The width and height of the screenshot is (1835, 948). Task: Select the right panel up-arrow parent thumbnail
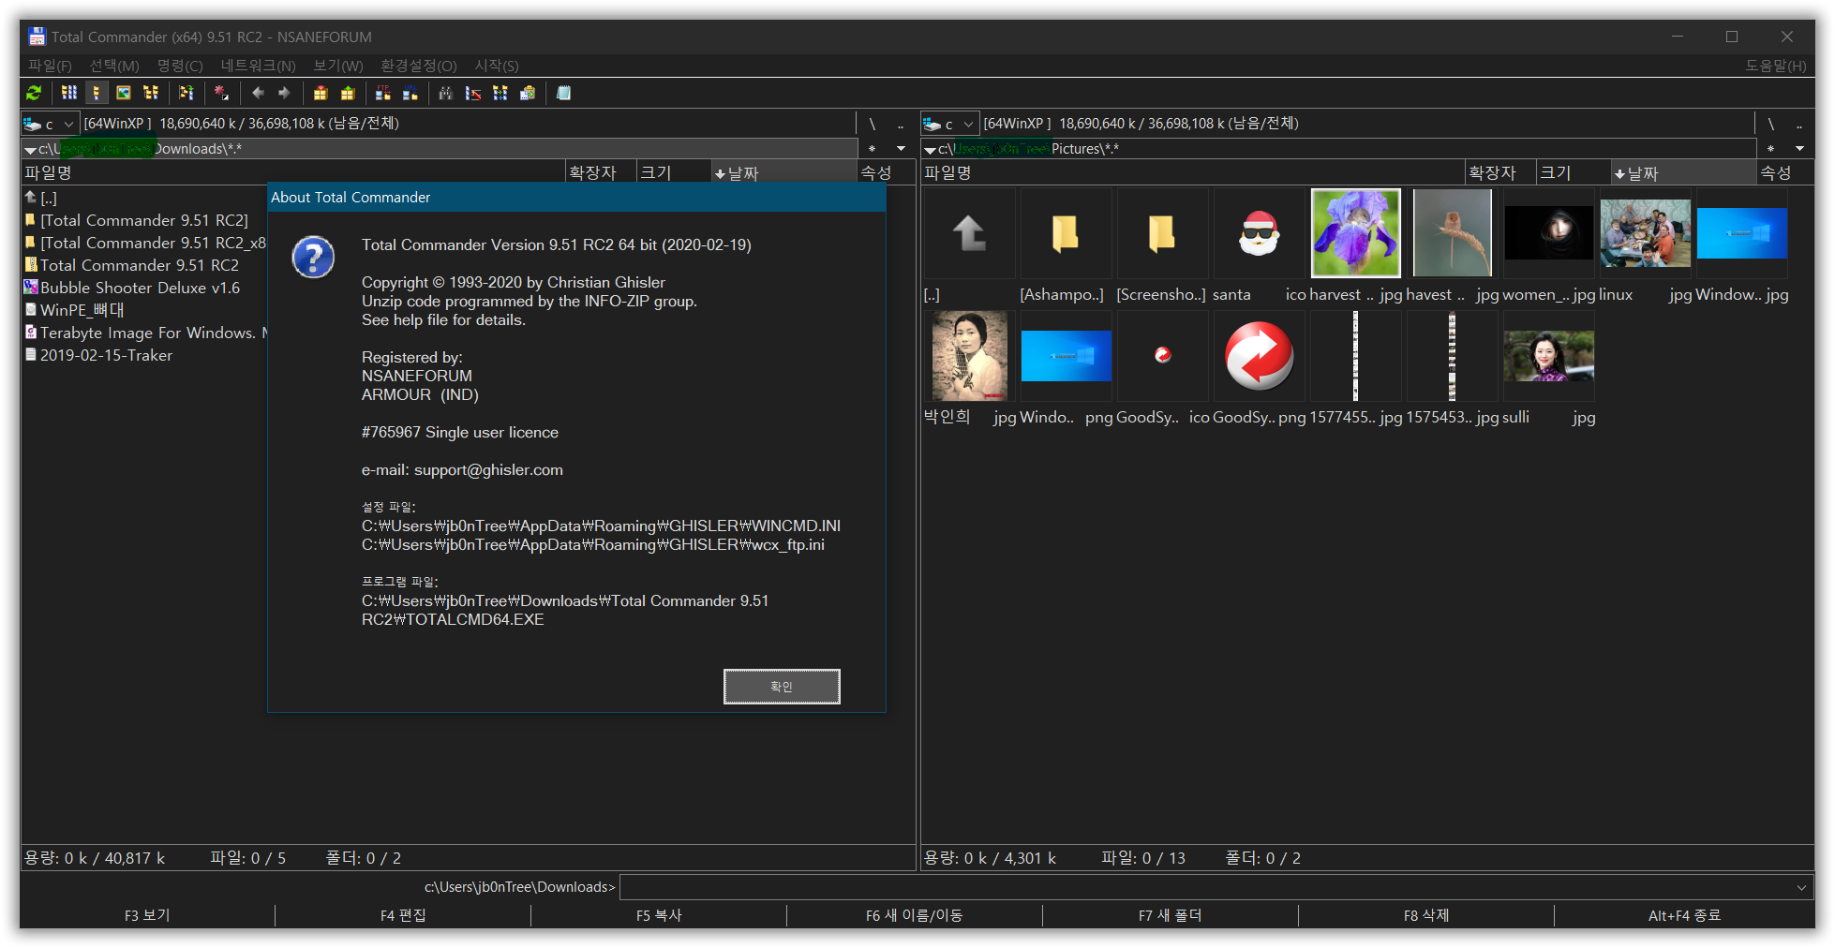pos(969,233)
